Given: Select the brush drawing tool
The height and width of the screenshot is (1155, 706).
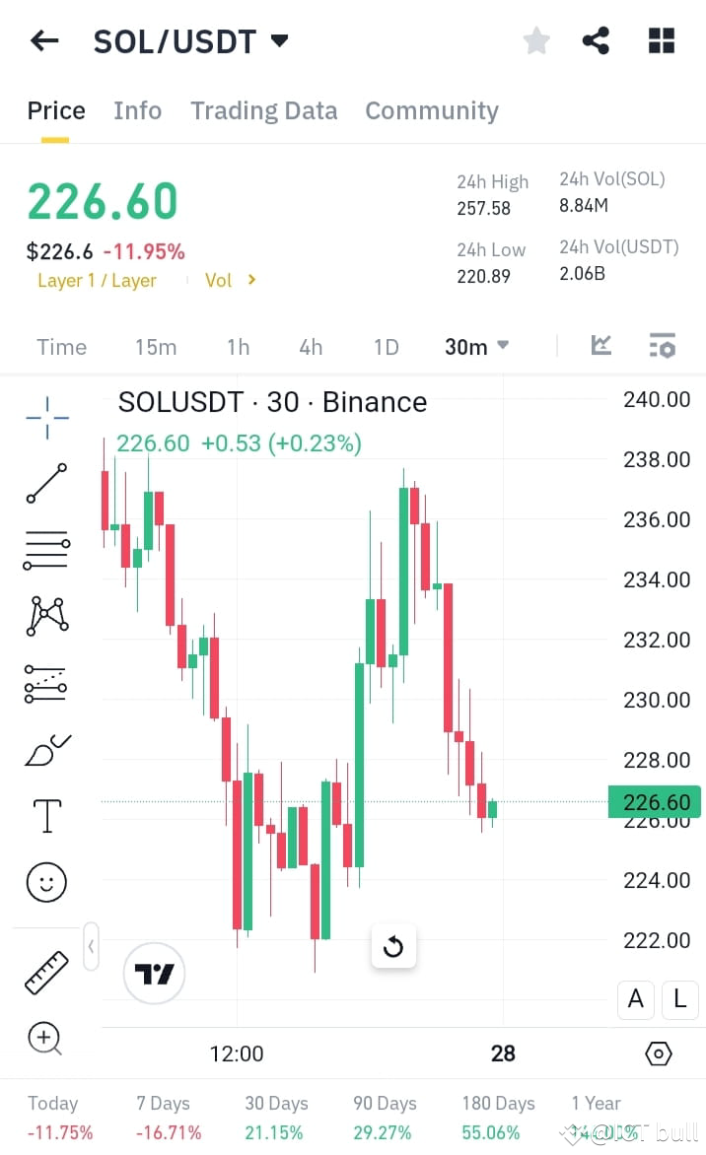Looking at the screenshot, I should [44, 749].
